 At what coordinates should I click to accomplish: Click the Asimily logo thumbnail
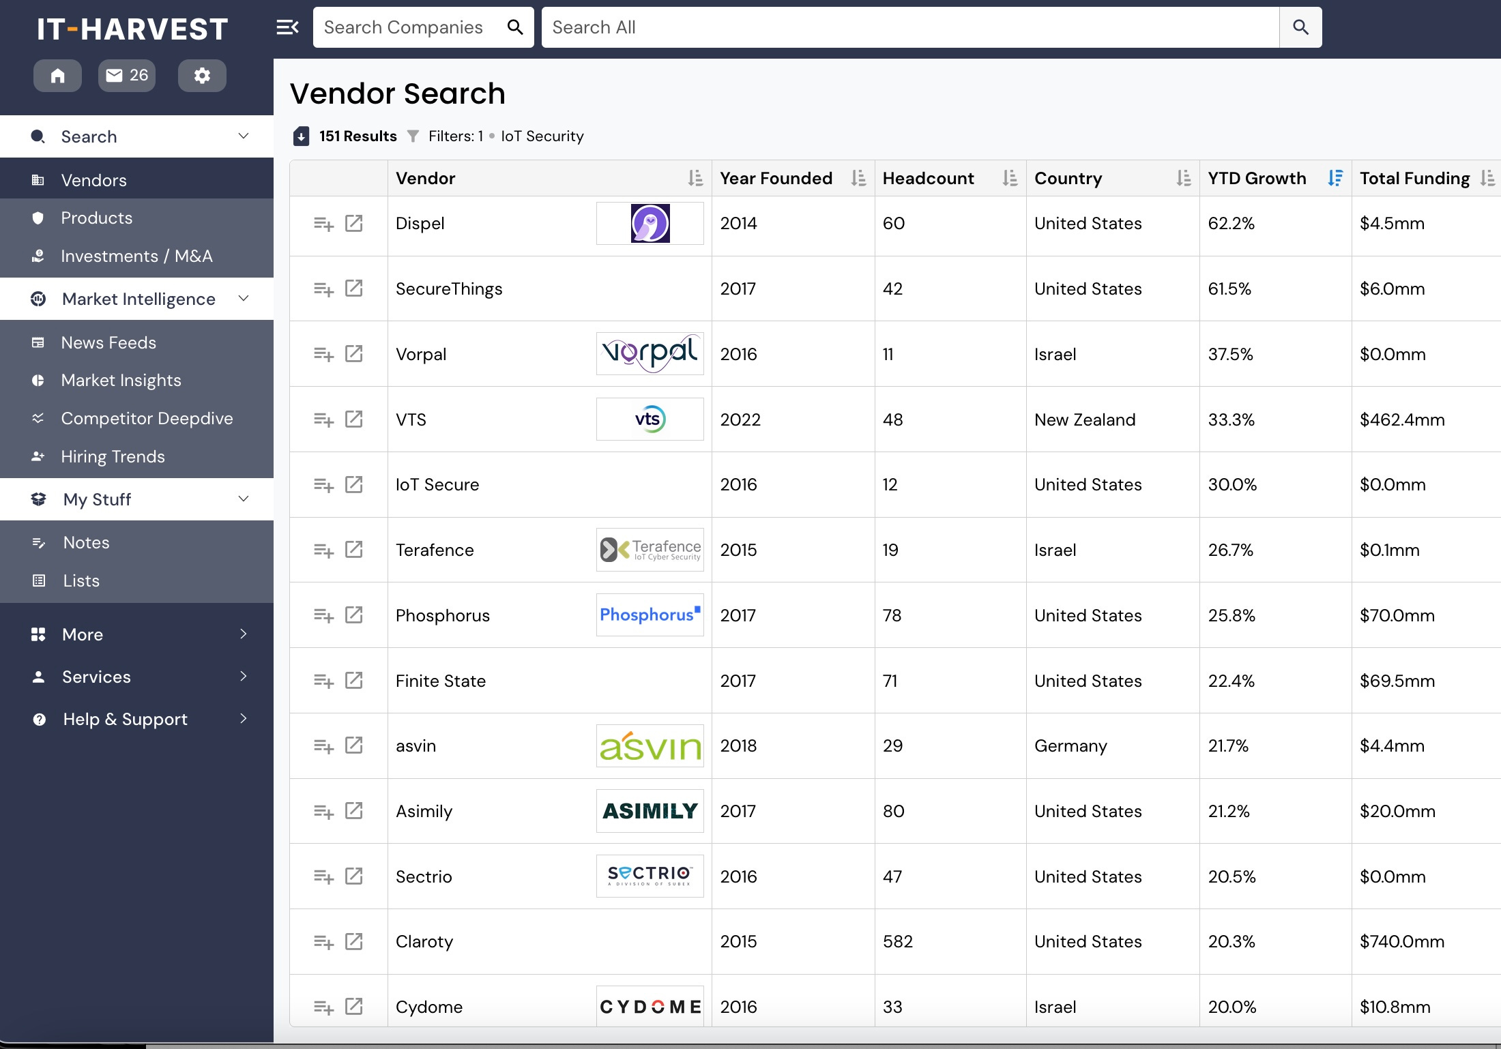(x=650, y=811)
